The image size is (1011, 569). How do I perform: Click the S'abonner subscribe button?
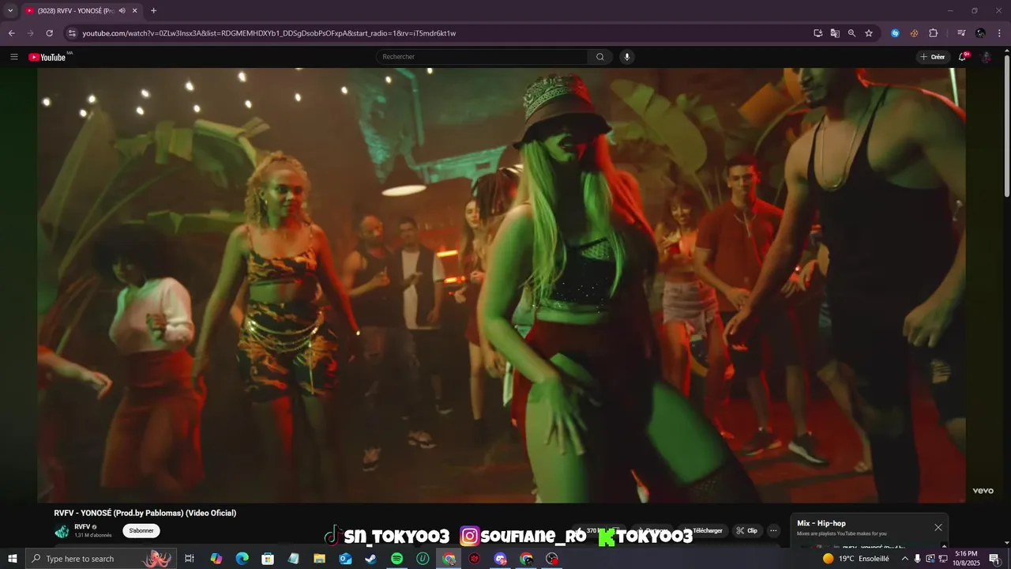point(141,531)
